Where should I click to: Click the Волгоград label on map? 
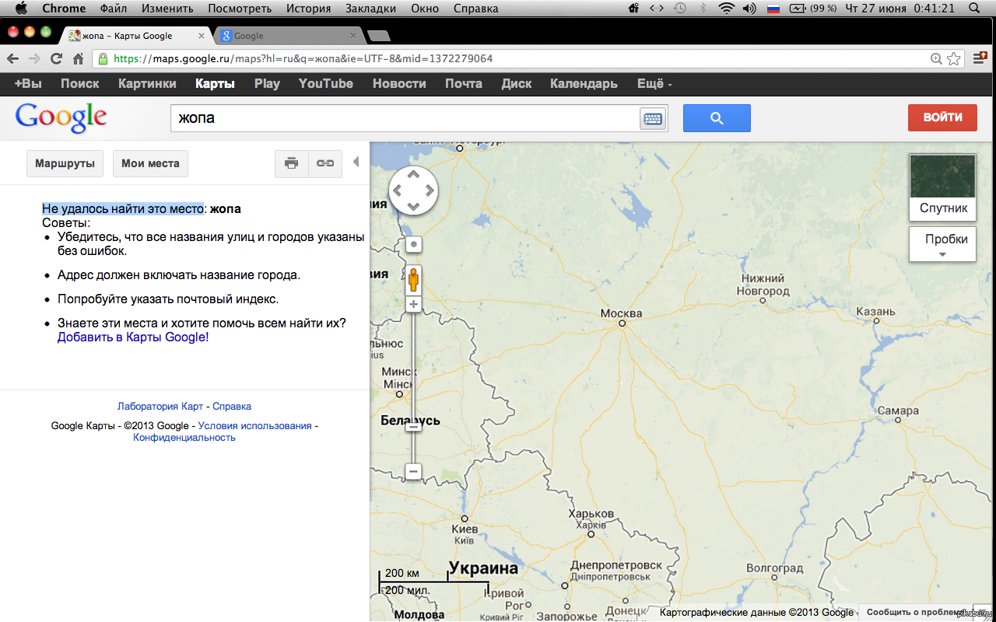tap(774, 568)
